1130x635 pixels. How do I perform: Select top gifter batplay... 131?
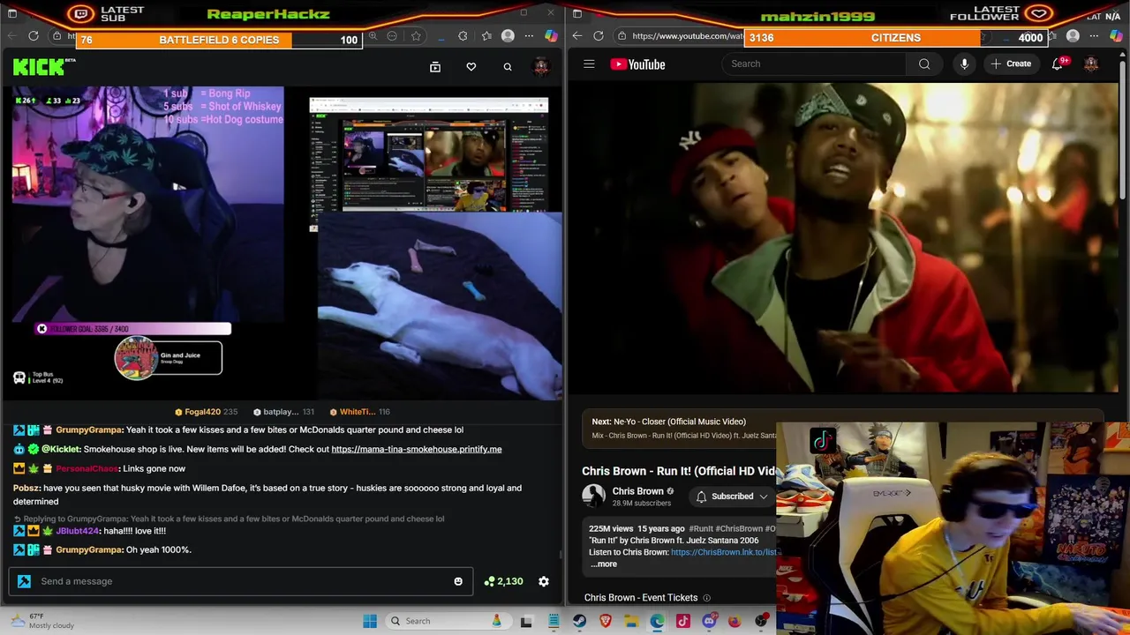point(283,412)
